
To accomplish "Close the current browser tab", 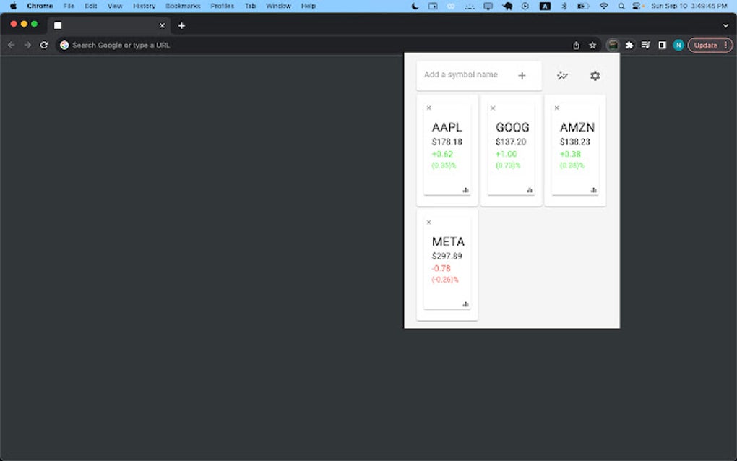I will [162, 25].
